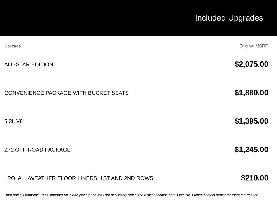This screenshot has width=277, height=208.
Task: Click the $1,395.00 price
Action: pos(251,121)
